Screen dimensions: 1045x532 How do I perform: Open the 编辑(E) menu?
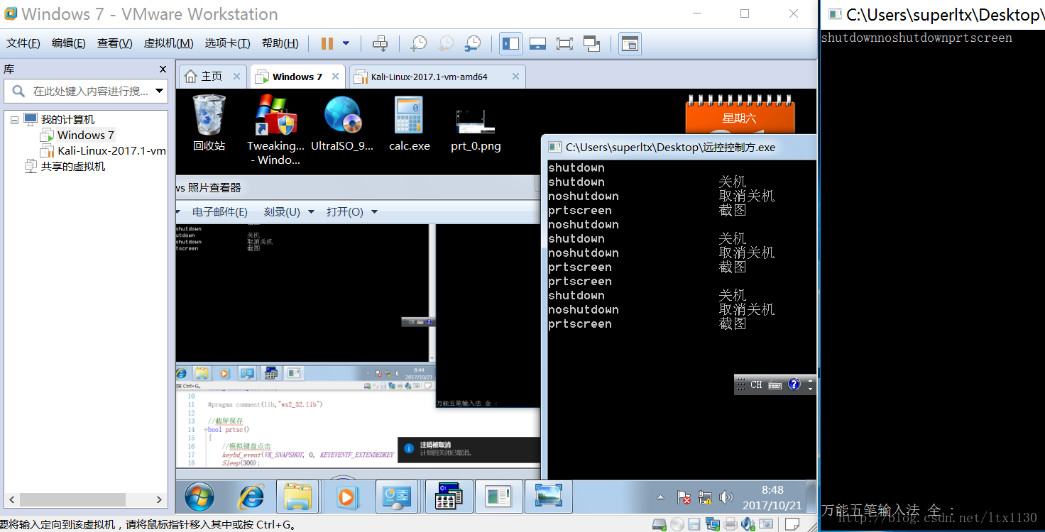click(x=69, y=43)
